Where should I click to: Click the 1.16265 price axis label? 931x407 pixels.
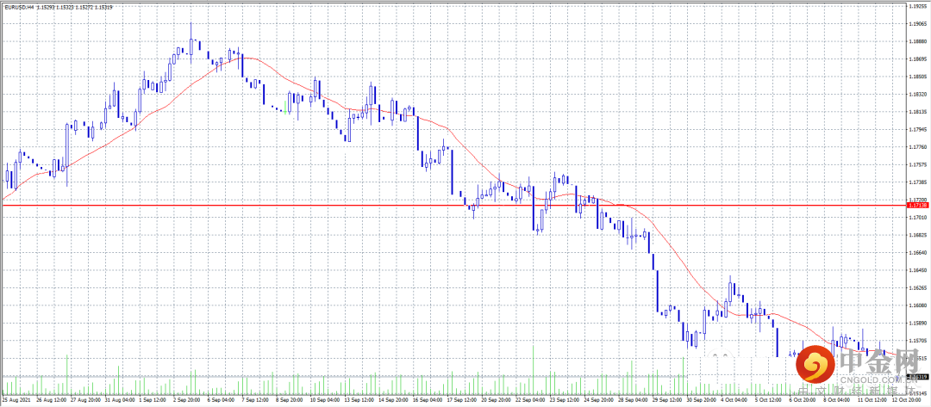(x=917, y=288)
